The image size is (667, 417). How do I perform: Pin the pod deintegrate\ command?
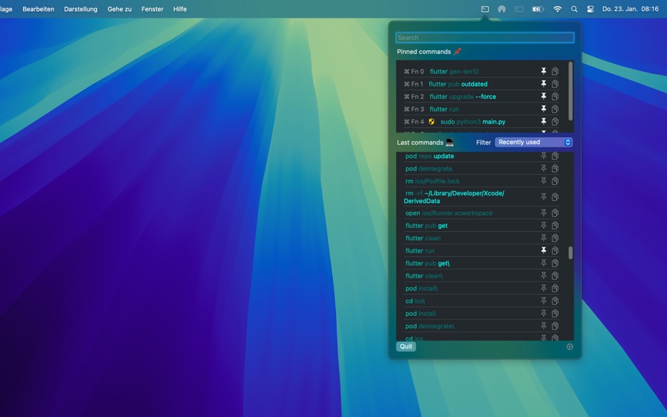pos(543,326)
